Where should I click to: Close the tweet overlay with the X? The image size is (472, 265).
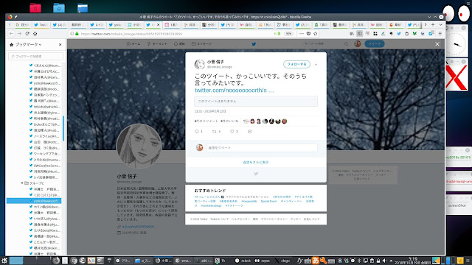437,44
